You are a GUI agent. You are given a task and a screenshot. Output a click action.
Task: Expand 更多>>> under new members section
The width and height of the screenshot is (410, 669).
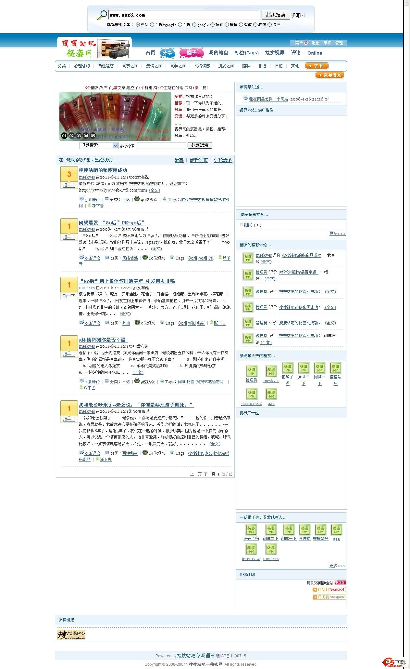(337, 566)
